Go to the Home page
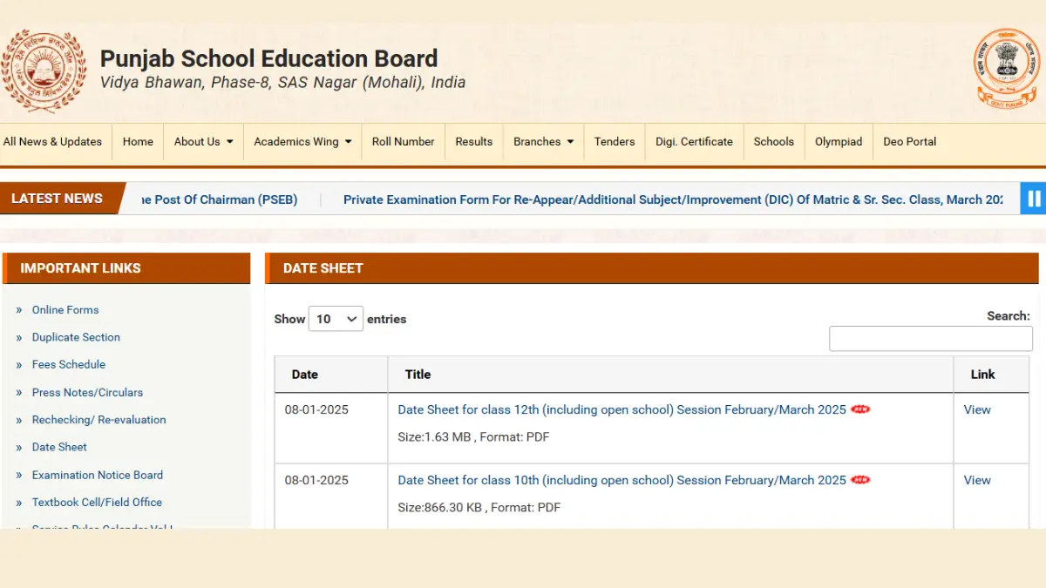Image resolution: width=1046 pixels, height=588 pixels. point(138,141)
